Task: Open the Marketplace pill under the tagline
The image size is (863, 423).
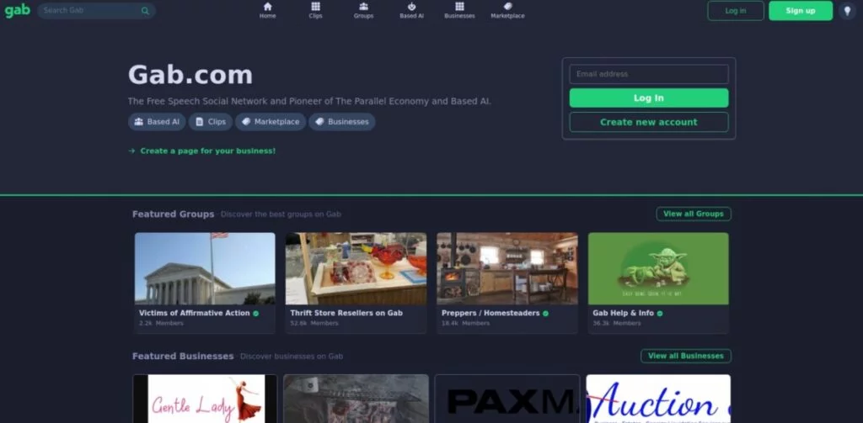Action: (x=271, y=122)
